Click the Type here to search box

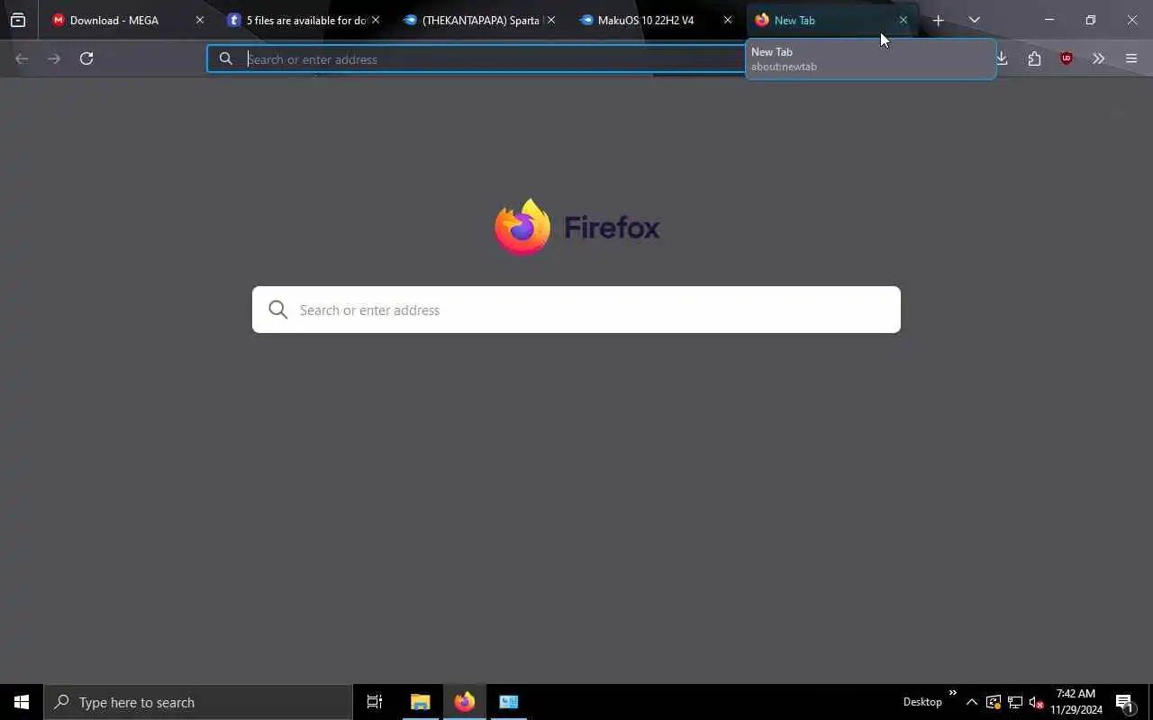[x=198, y=702]
